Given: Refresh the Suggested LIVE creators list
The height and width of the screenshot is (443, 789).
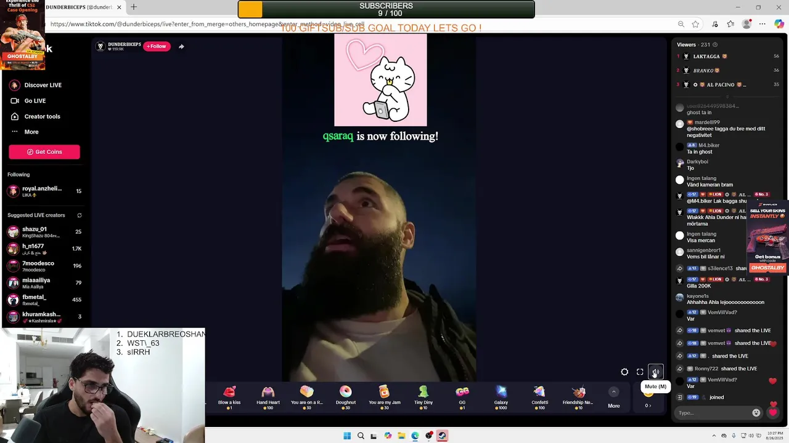Looking at the screenshot, I should pyautogui.click(x=79, y=215).
